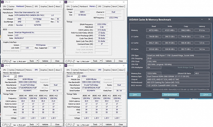The image size is (213, 127).
Task: Click DRAM Frequency field 1332.5 MHz
Action: [102, 24]
